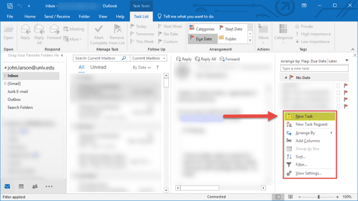Viewport: 358px width, 201px height.
Task: Collapse the No Date task group
Action: [x=285, y=78]
